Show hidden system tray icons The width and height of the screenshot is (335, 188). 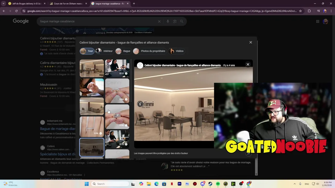[294, 184]
